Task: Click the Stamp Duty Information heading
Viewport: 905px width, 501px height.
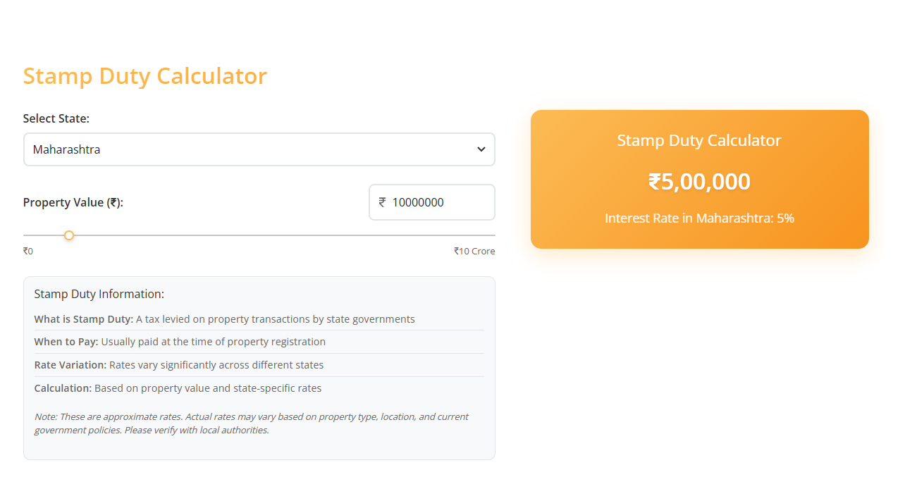Action: pyautogui.click(x=99, y=293)
